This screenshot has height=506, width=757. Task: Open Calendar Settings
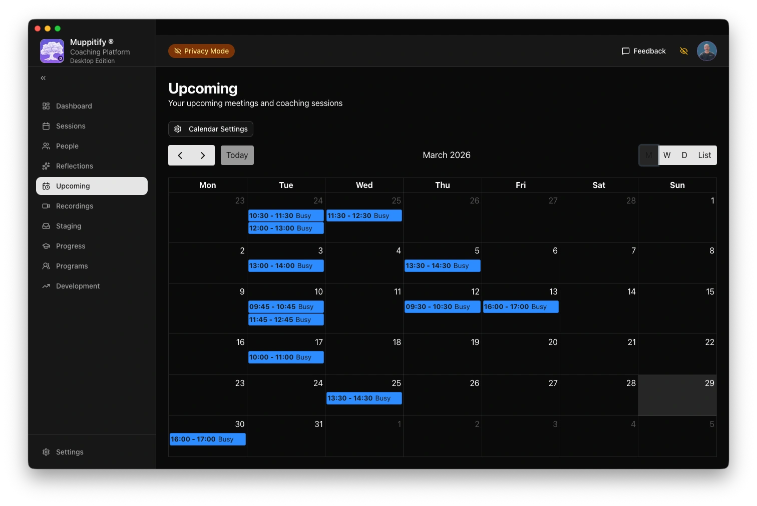[211, 129]
